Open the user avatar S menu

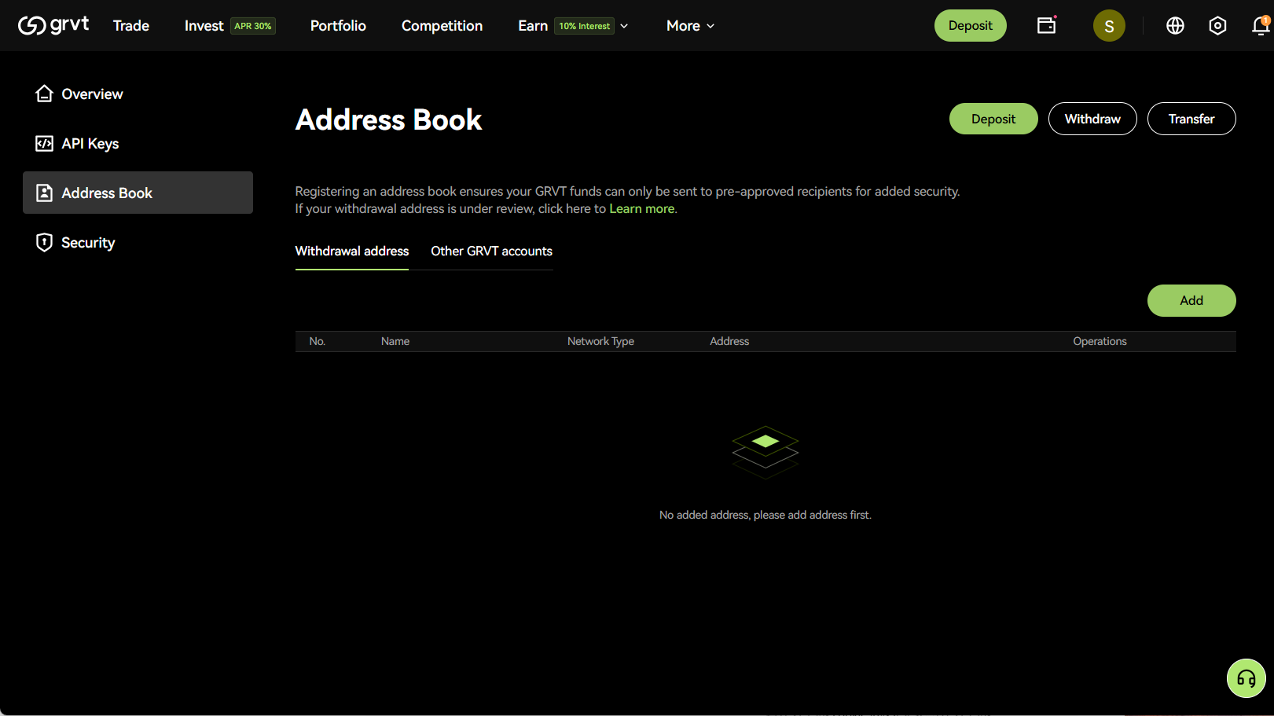pyautogui.click(x=1108, y=26)
